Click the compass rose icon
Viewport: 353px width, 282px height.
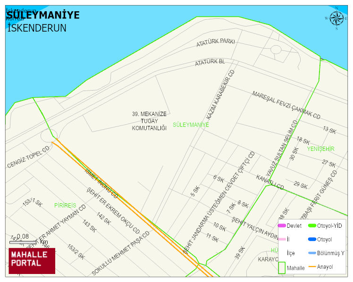click(x=336, y=18)
